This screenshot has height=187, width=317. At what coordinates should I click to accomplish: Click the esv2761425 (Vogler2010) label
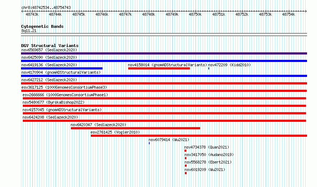tap(115, 132)
